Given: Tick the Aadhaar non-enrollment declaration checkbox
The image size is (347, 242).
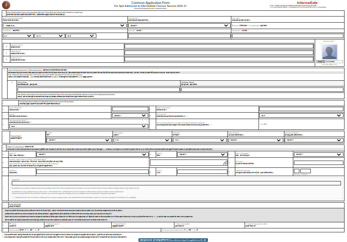Looking at the screenshot, I should pyautogui.click(x=13, y=197).
